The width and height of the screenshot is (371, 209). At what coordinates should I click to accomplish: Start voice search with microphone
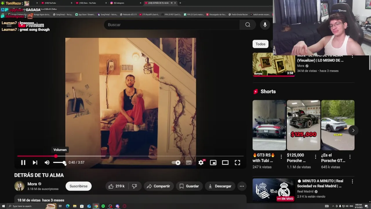click(x=265, y=25)
